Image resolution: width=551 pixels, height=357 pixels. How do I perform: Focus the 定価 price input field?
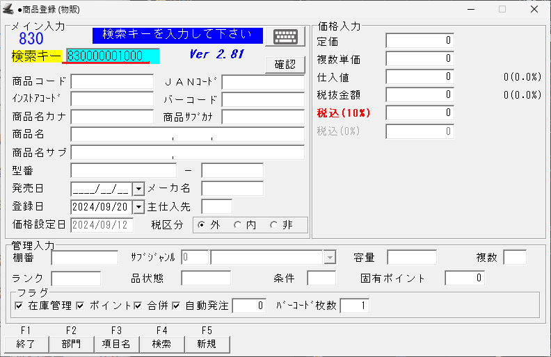420,41
